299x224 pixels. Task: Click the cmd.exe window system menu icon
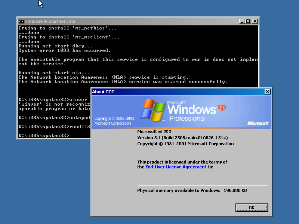21,21
